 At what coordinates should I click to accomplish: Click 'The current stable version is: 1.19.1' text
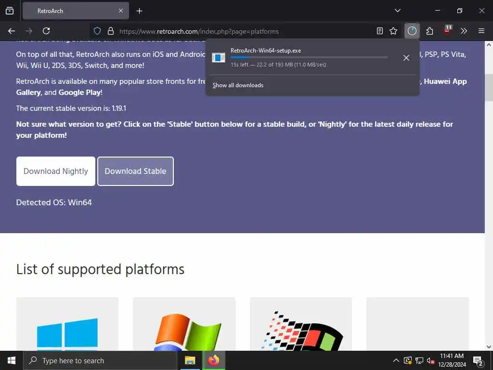pyautogui.click(x=71, y=108)
